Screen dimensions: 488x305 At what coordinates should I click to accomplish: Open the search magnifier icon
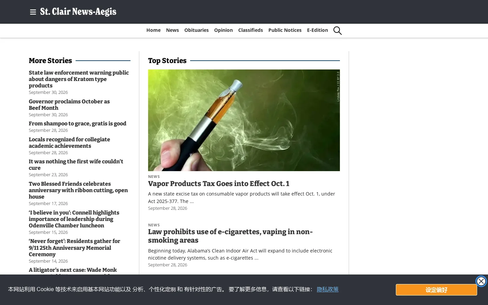pyautogui.click(x=338, y=30)
